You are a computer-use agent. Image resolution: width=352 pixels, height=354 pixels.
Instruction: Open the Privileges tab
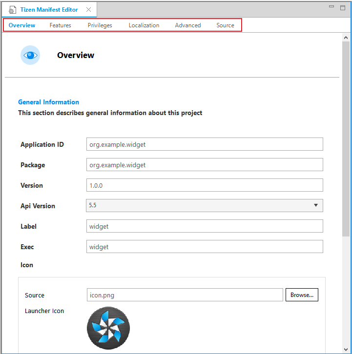click(x=100, y=25)
